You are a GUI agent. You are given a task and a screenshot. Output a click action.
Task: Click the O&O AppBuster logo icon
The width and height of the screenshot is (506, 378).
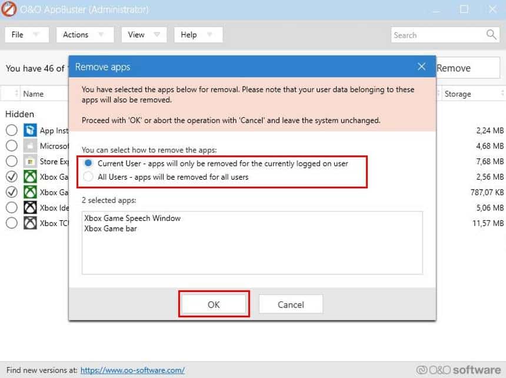pos(9,9)
